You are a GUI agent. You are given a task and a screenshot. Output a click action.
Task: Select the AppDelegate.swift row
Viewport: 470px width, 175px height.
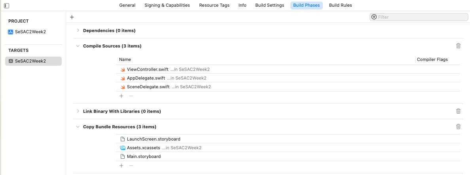pos(288,78)
